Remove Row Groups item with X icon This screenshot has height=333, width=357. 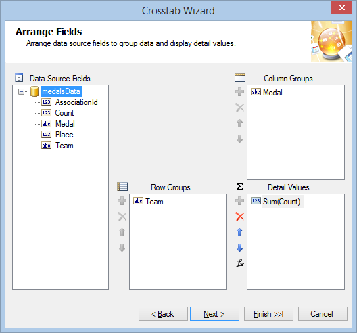pos(122,217)
